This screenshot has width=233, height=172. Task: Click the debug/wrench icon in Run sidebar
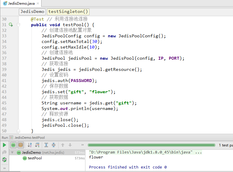4,152
